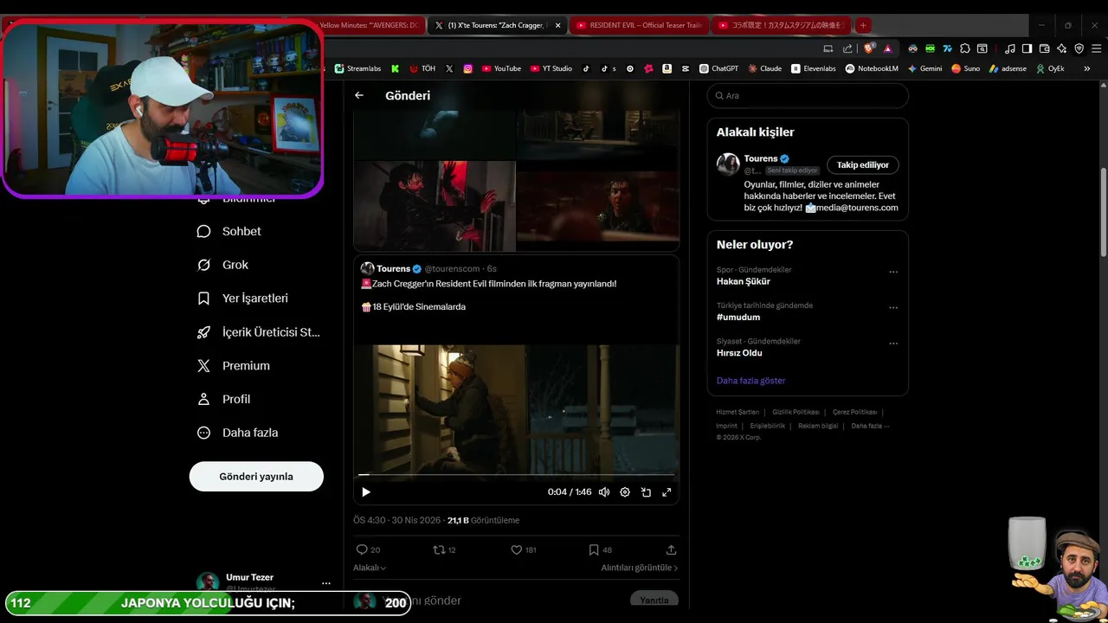
Task: Open Profil in sidebar
Action: 223,399
